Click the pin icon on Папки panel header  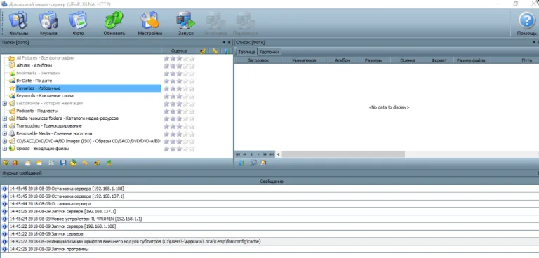click(229, 43)
